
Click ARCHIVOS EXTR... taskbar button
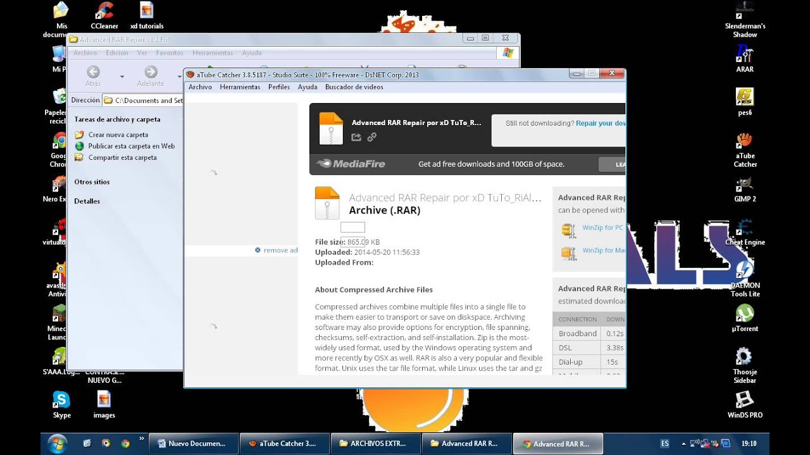point(376,444)
